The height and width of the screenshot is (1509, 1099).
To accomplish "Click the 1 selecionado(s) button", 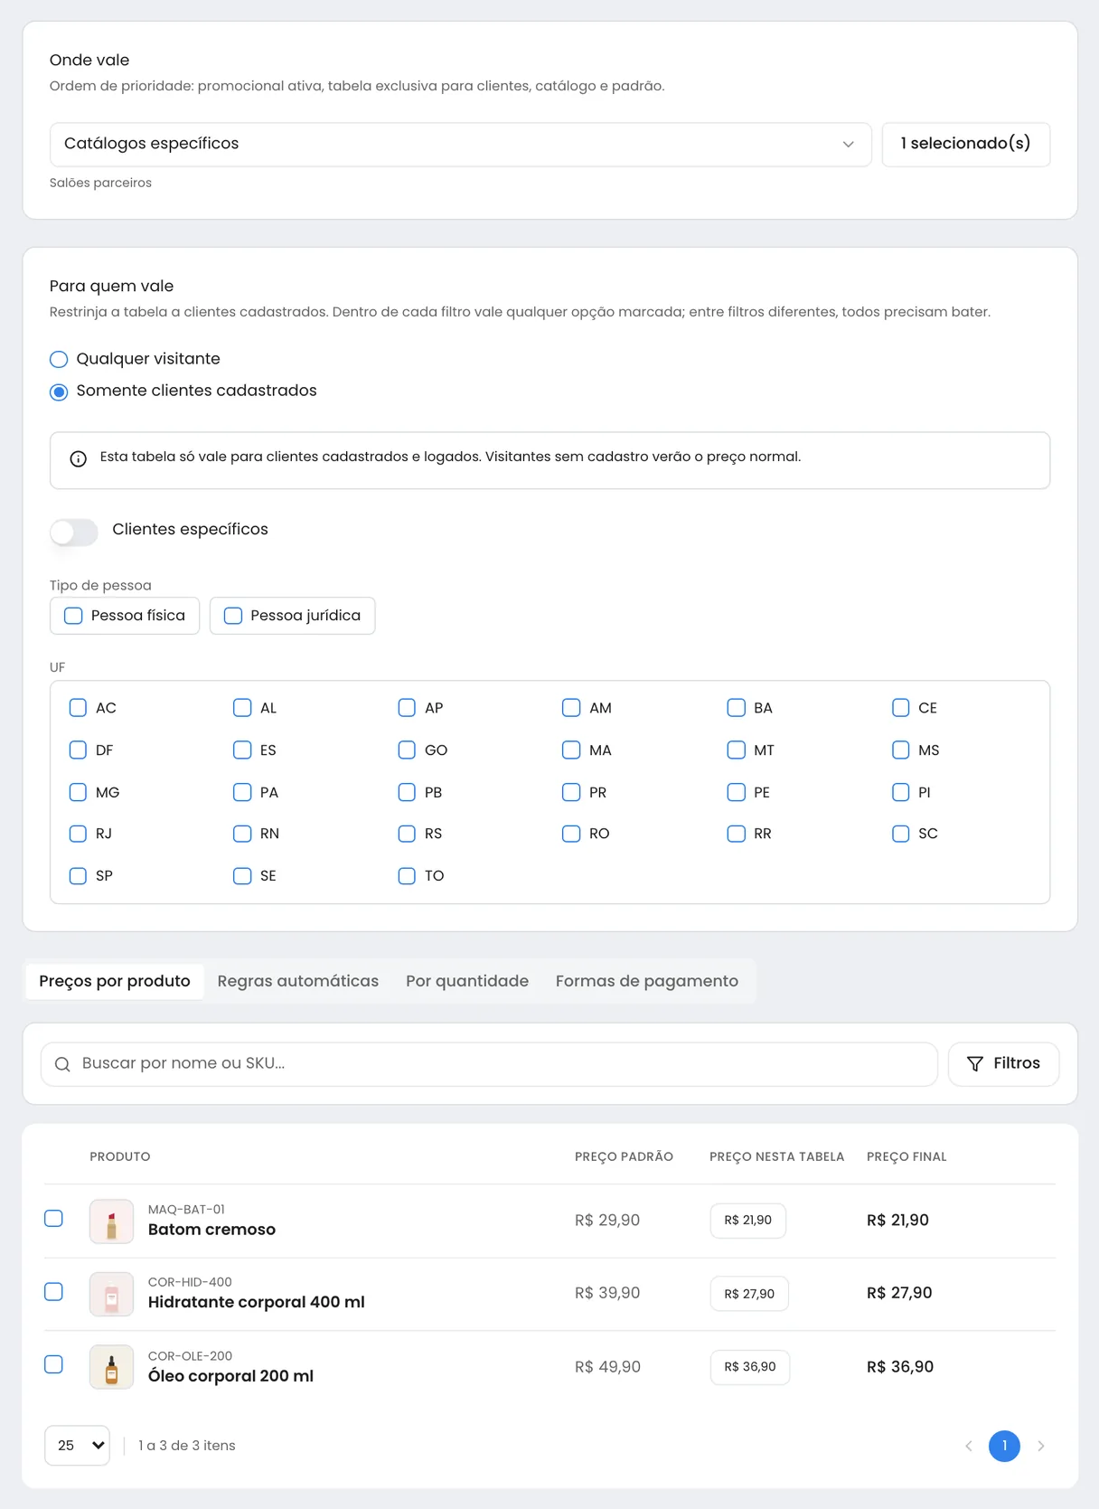I will (966, 145).
